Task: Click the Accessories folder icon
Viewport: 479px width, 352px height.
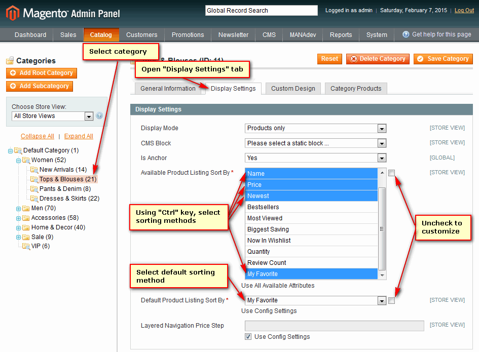Action: pos(26,218)
